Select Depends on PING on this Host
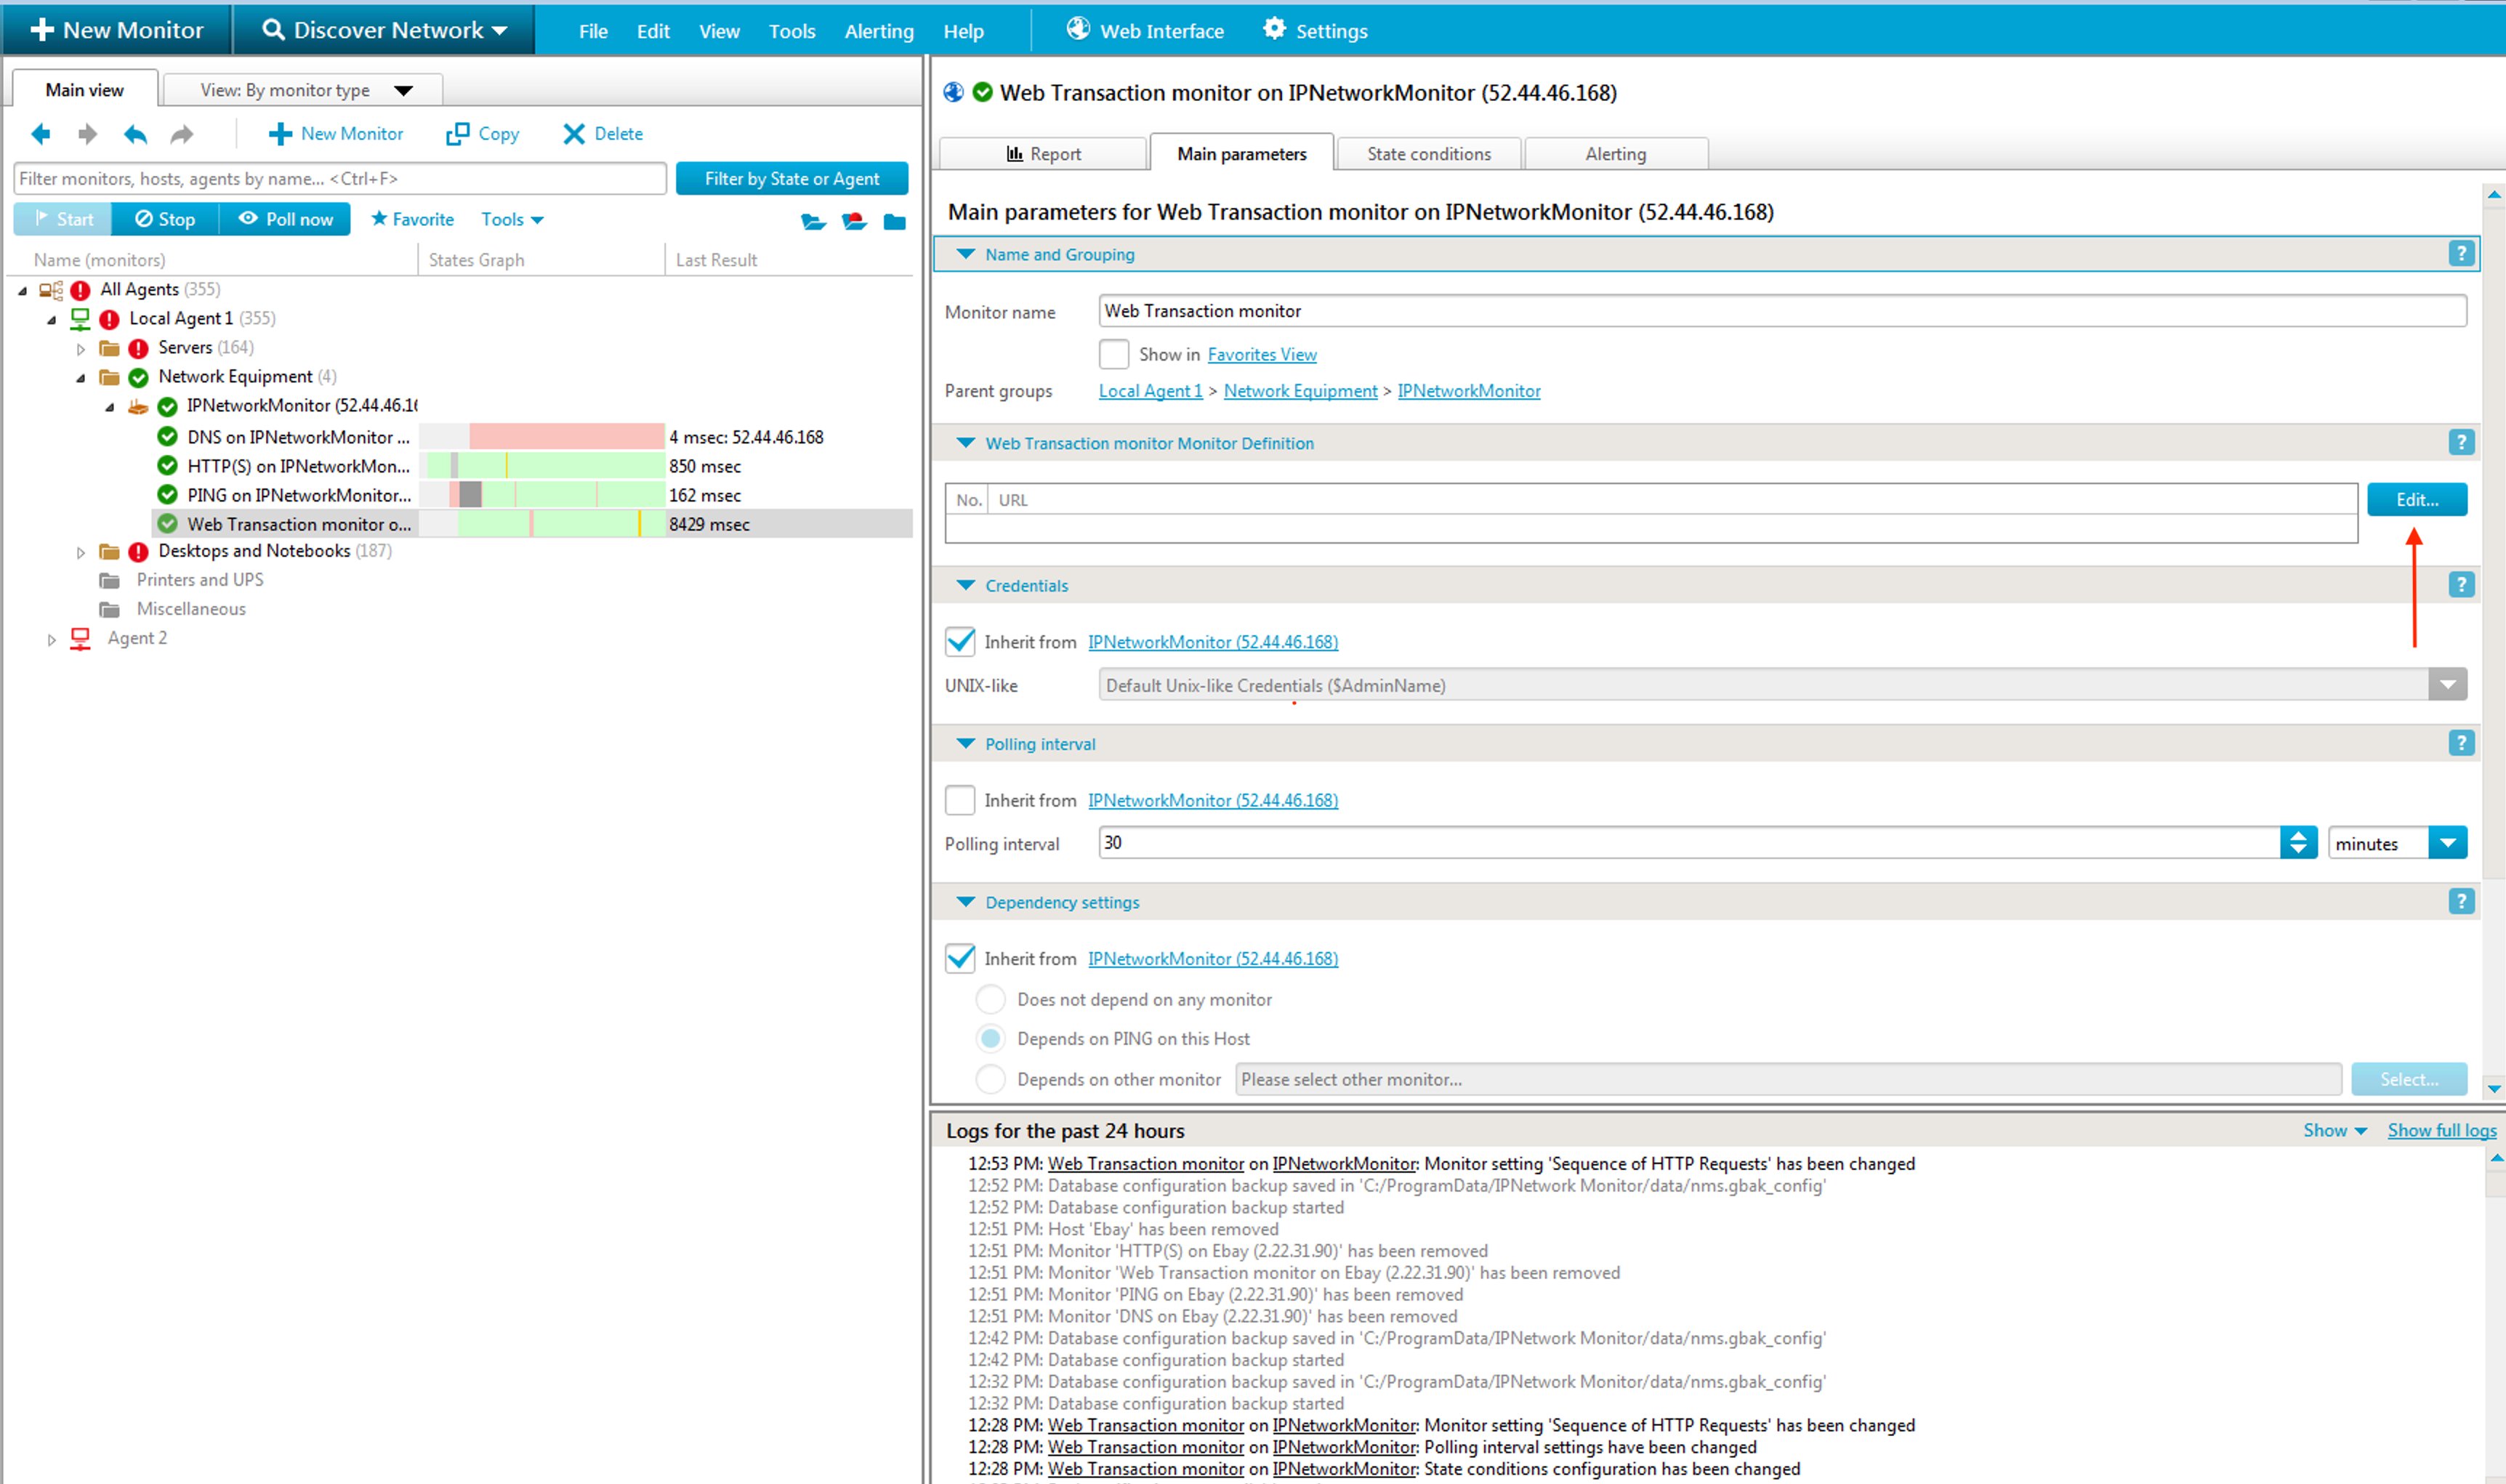Viewport: 2506px width, 1484px height. [x=990, y=1039]
